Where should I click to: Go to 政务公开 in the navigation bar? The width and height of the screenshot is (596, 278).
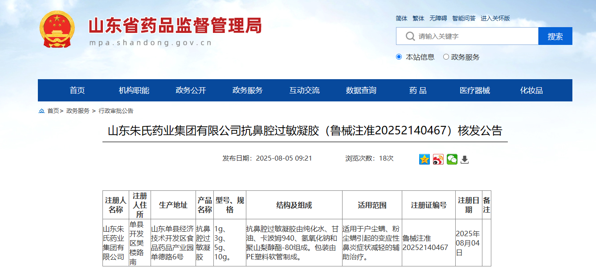pos(191,90)
